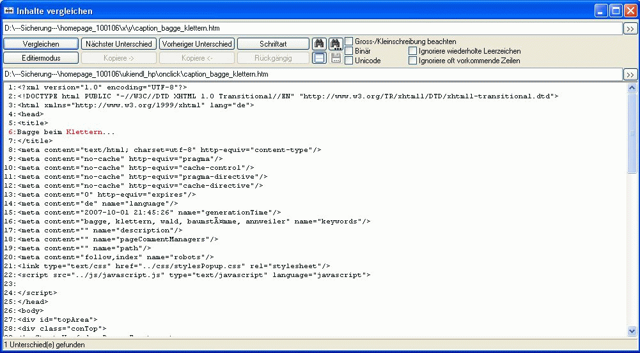Image resolution: width=640 pixels, height=353 pixels.
Task: Click line 4 <head> tag
Action: 31,114
